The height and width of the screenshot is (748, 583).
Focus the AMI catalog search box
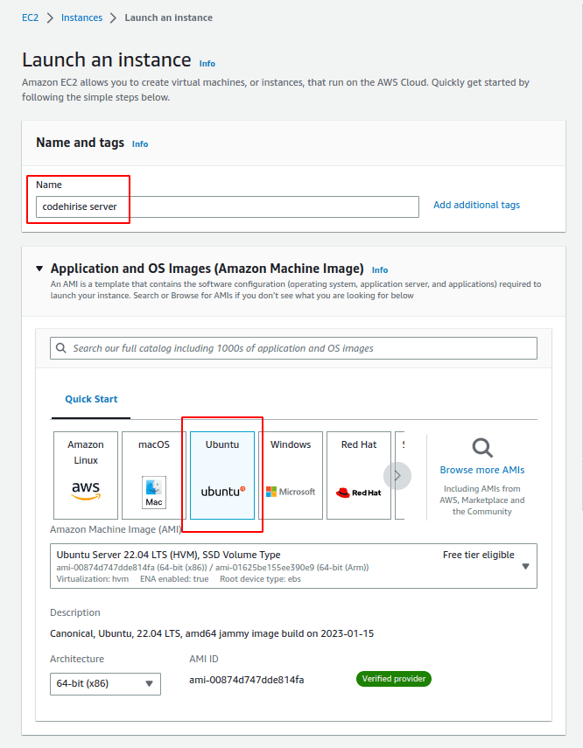pyautogui.click(x=298, y=348)
